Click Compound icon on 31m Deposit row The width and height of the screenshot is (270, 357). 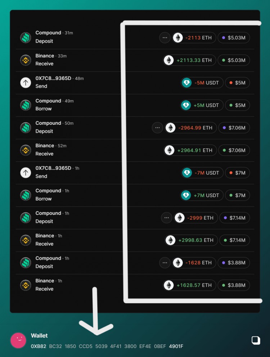(26, 38)
